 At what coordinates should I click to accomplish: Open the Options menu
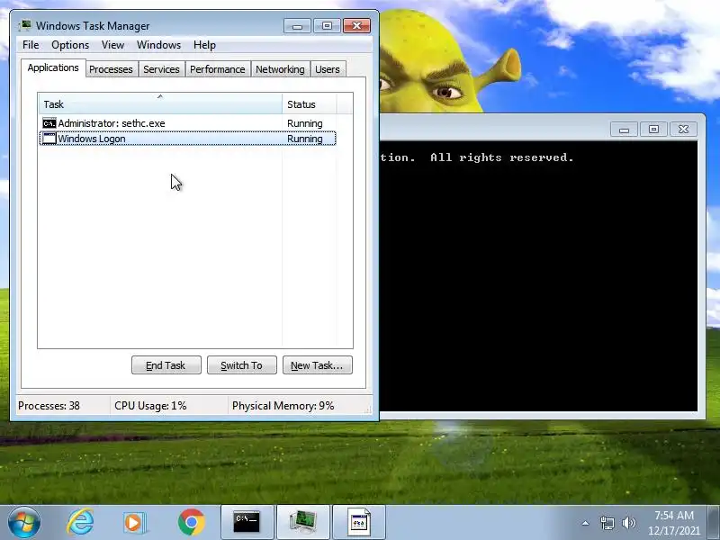coord(70,45)
